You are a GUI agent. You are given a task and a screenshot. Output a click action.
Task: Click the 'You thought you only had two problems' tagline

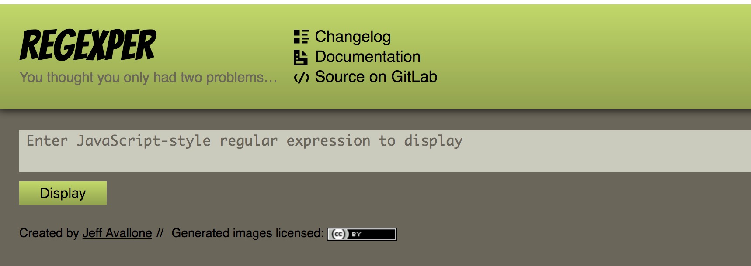[148, 77]
